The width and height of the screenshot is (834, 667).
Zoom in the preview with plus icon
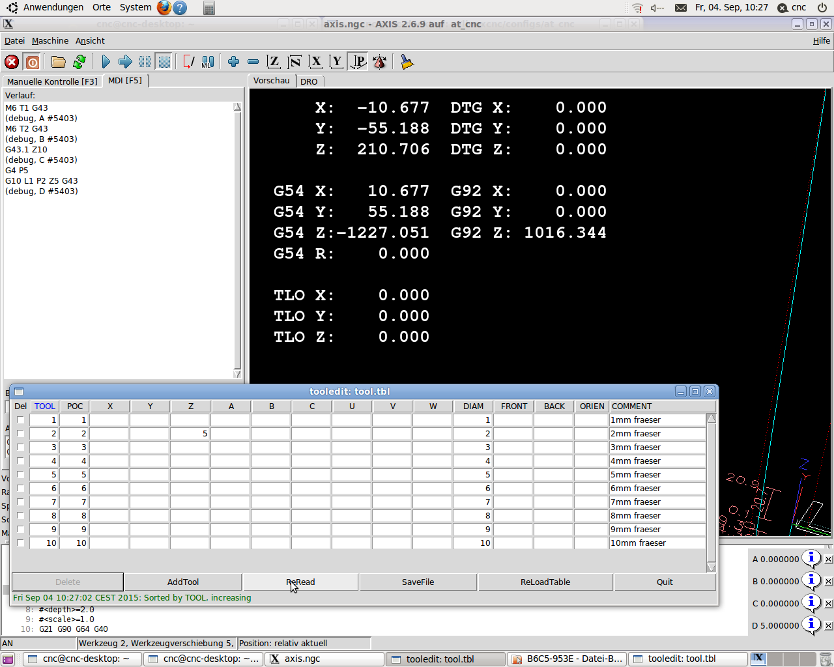233,62
